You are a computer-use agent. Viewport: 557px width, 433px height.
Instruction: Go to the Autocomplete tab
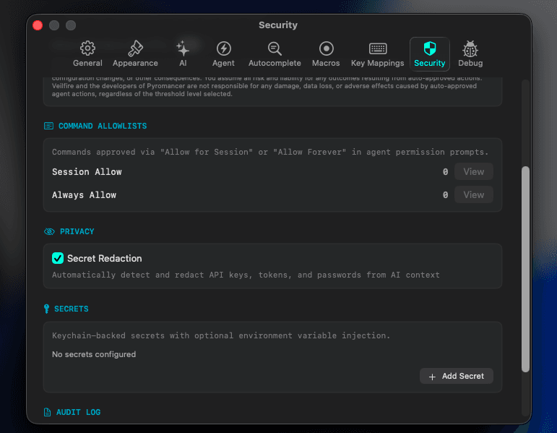275,54
